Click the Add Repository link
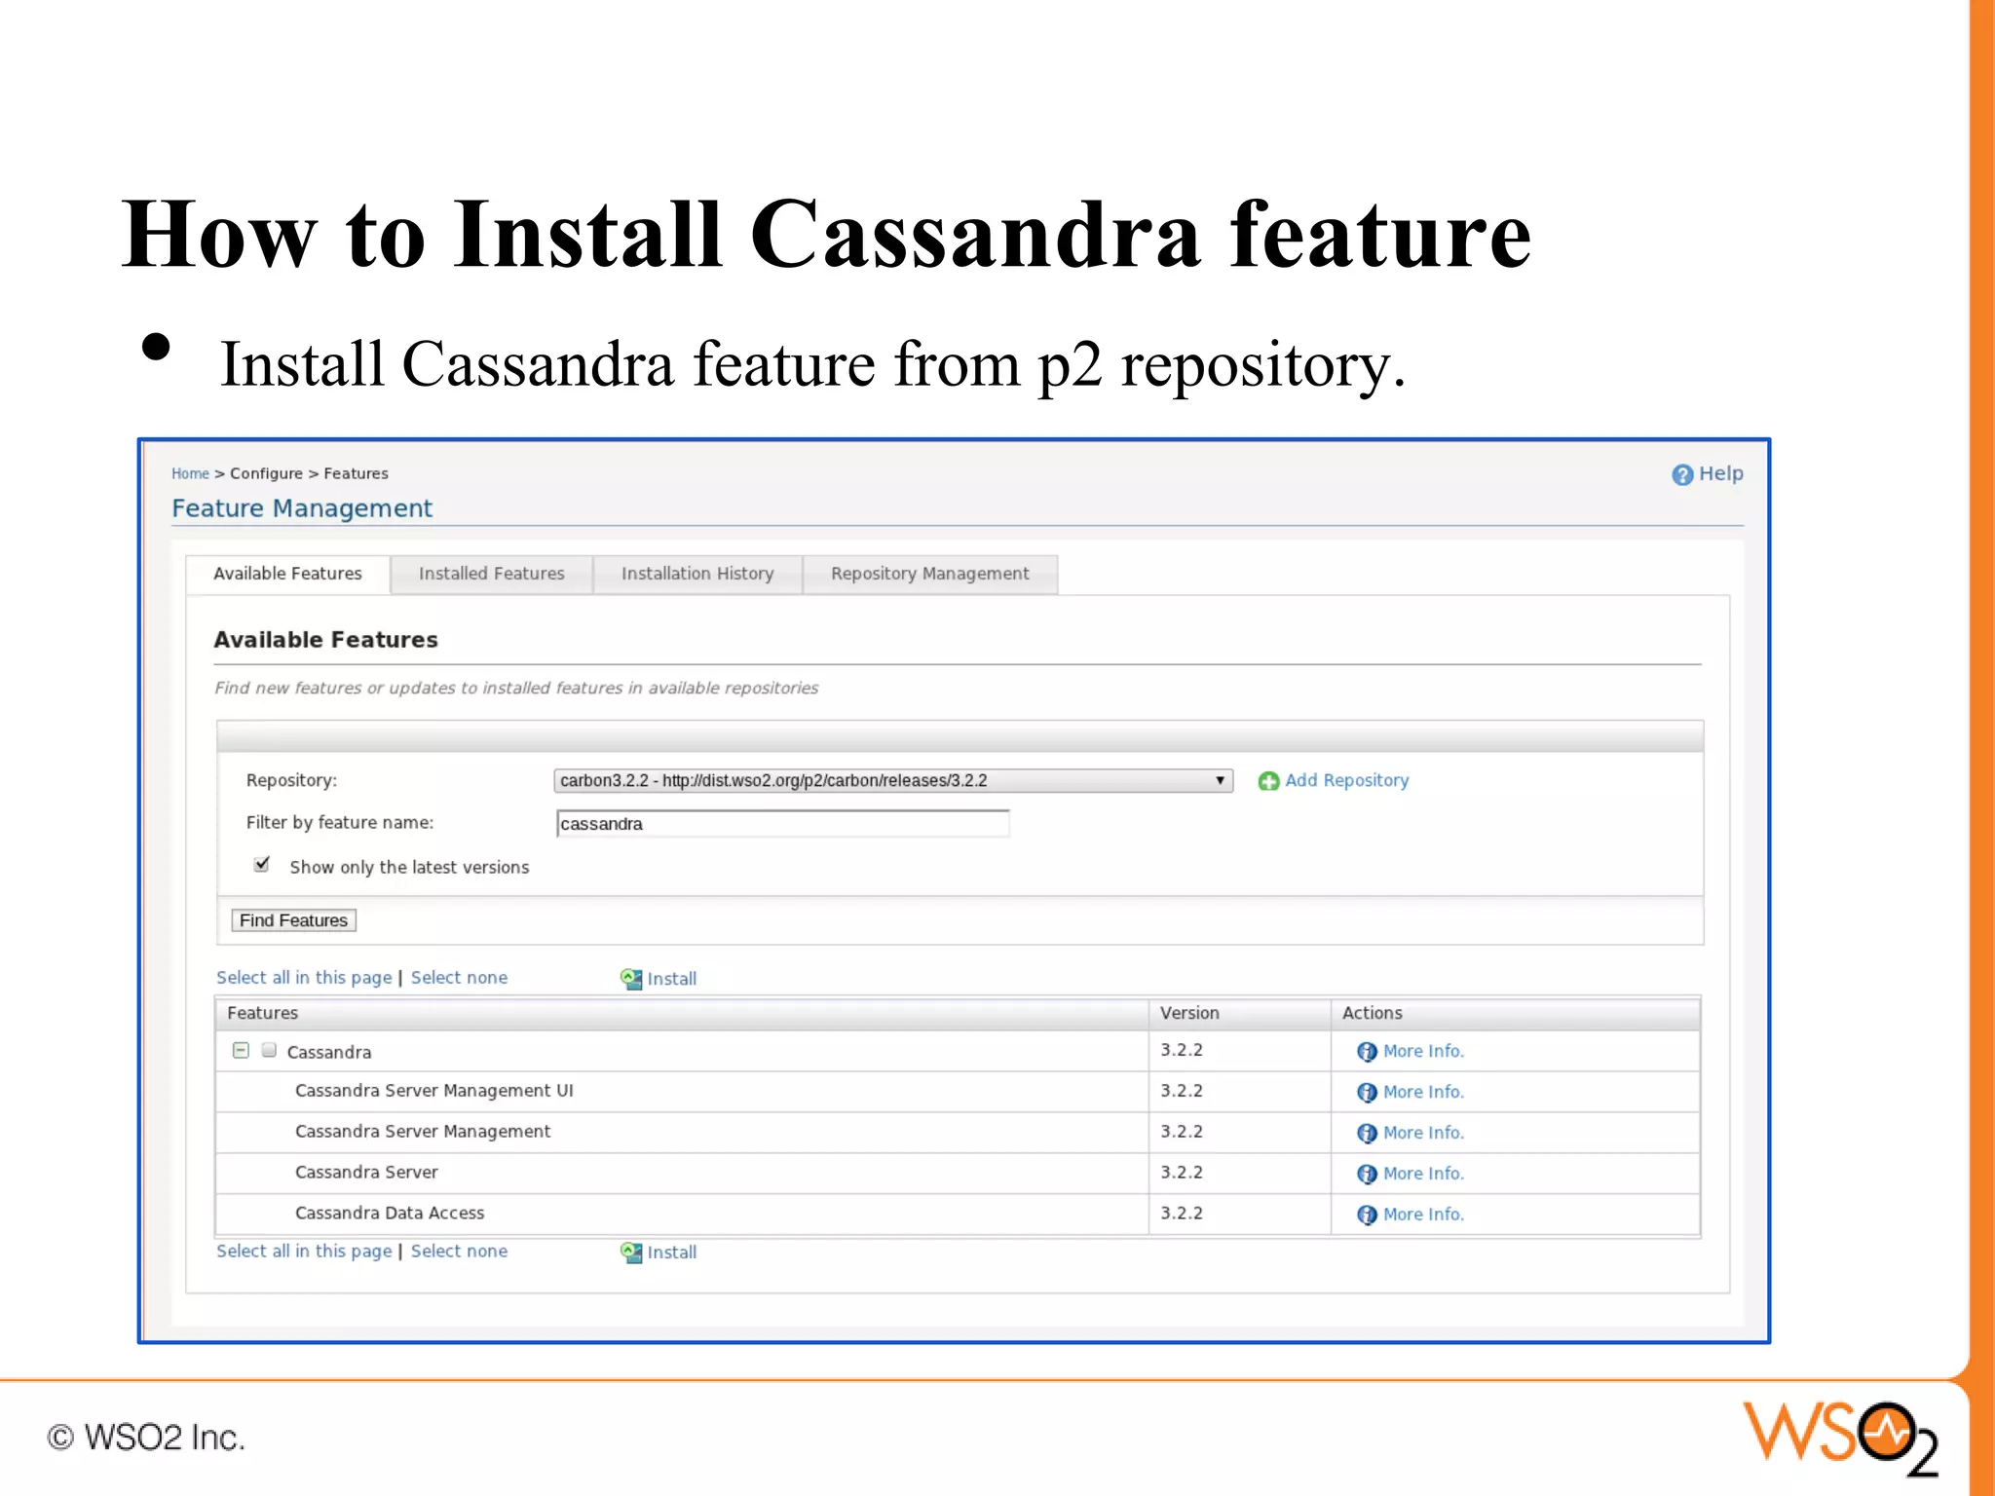 pyautogui.click(x=1347, y=780)
